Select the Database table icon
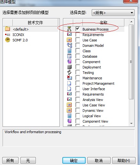Screen dimensions: 140x165 click(x=69, y=56)
